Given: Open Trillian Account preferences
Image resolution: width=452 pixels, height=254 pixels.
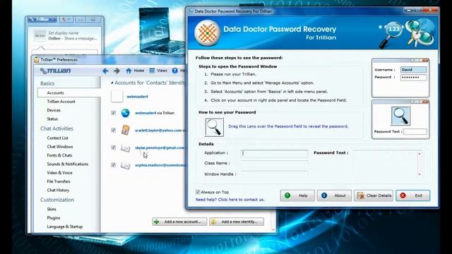Looking at the screenshot, I should point(61,102).
